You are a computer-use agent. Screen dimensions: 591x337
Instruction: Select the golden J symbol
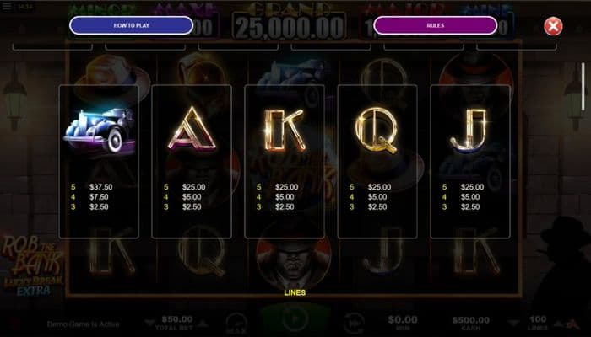tap(469, 130)
